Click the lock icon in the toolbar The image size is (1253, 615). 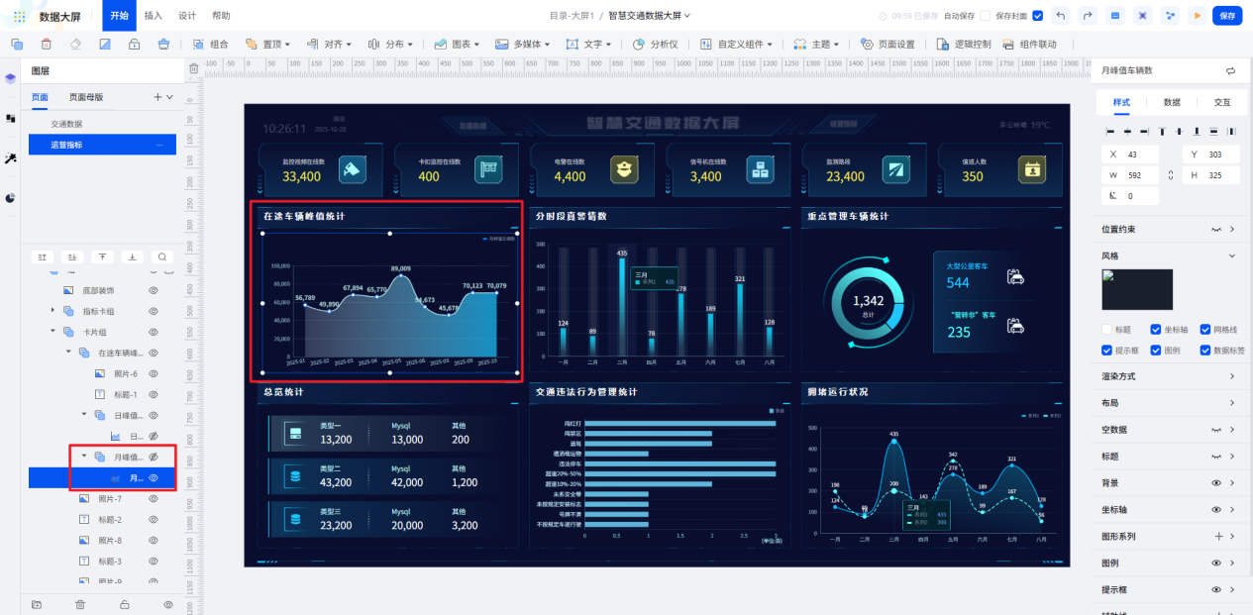134,44
